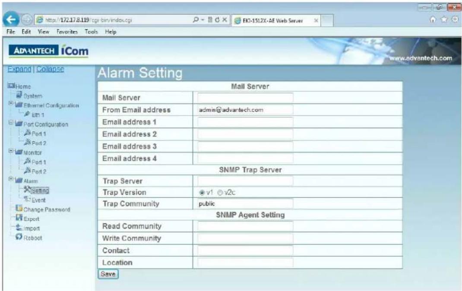Click the browser Forward arrow button
This screenshot has width=462, height=291.
click(x=27, y=20)
